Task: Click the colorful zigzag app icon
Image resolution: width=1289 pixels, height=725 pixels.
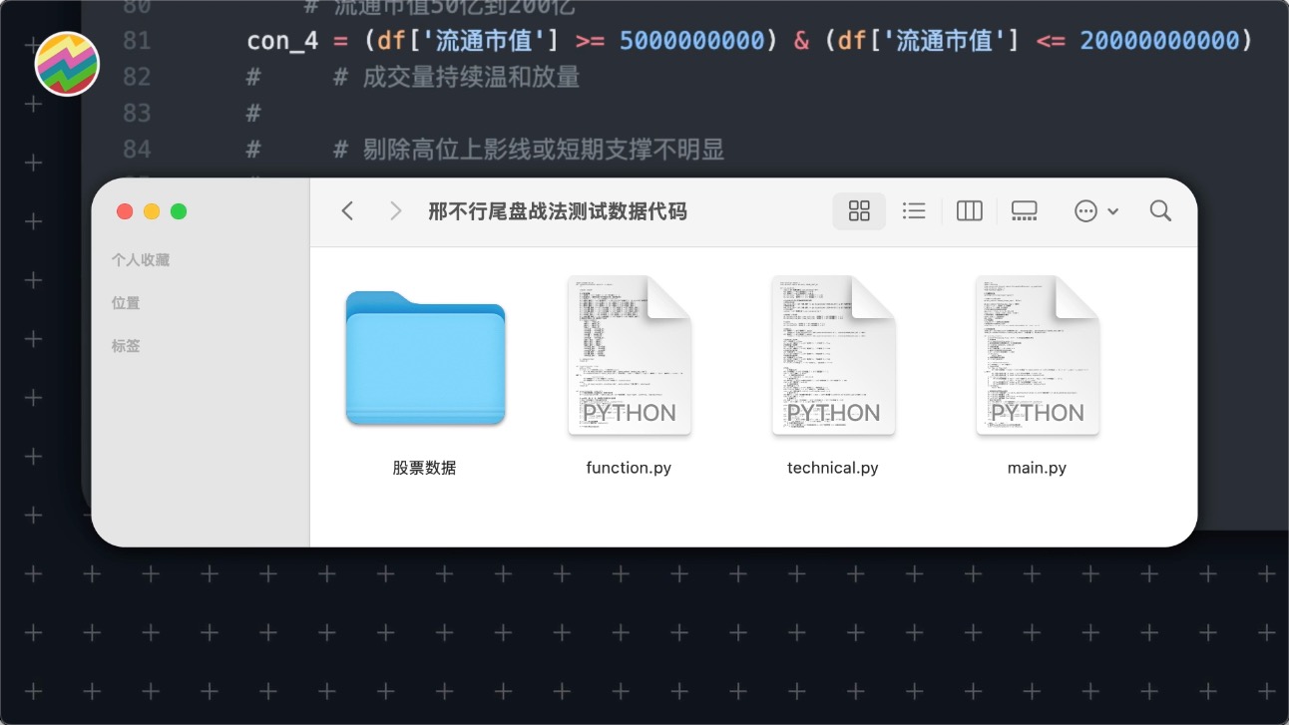Action: tap(67, 64)
